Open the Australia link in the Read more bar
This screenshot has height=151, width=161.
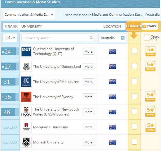(153, 15)
